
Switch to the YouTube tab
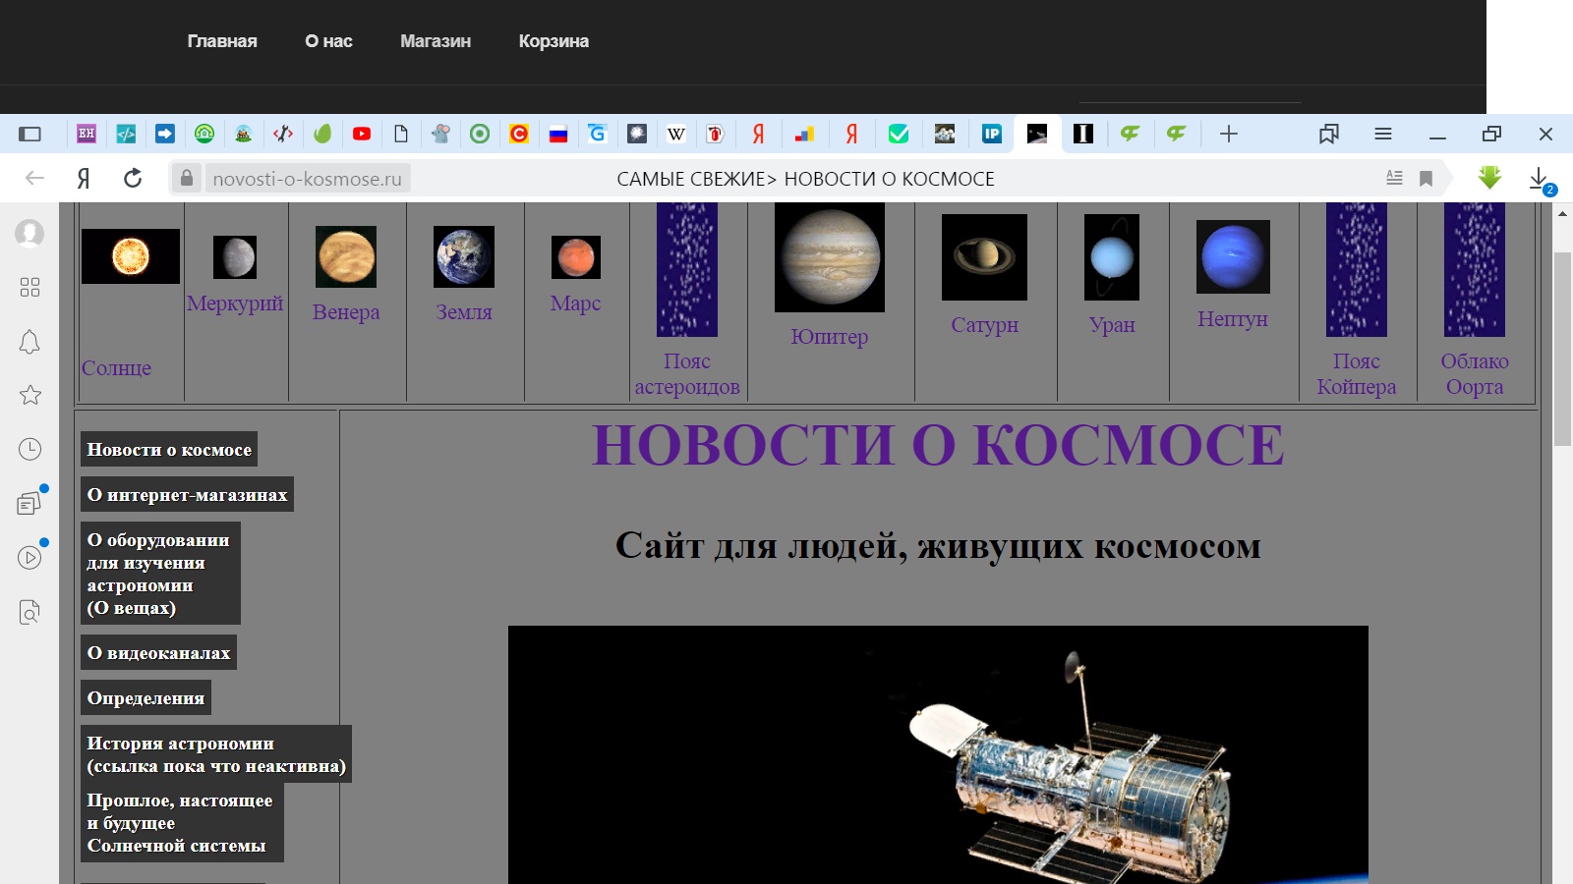pos(362,134)
